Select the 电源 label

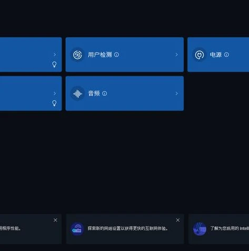click(216, 55)
